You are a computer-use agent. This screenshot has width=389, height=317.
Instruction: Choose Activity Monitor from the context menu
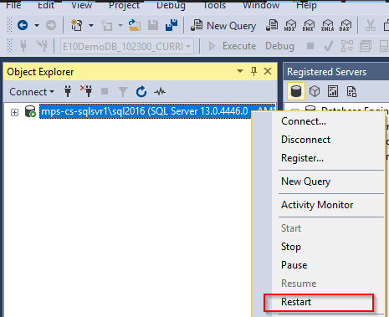317,205
